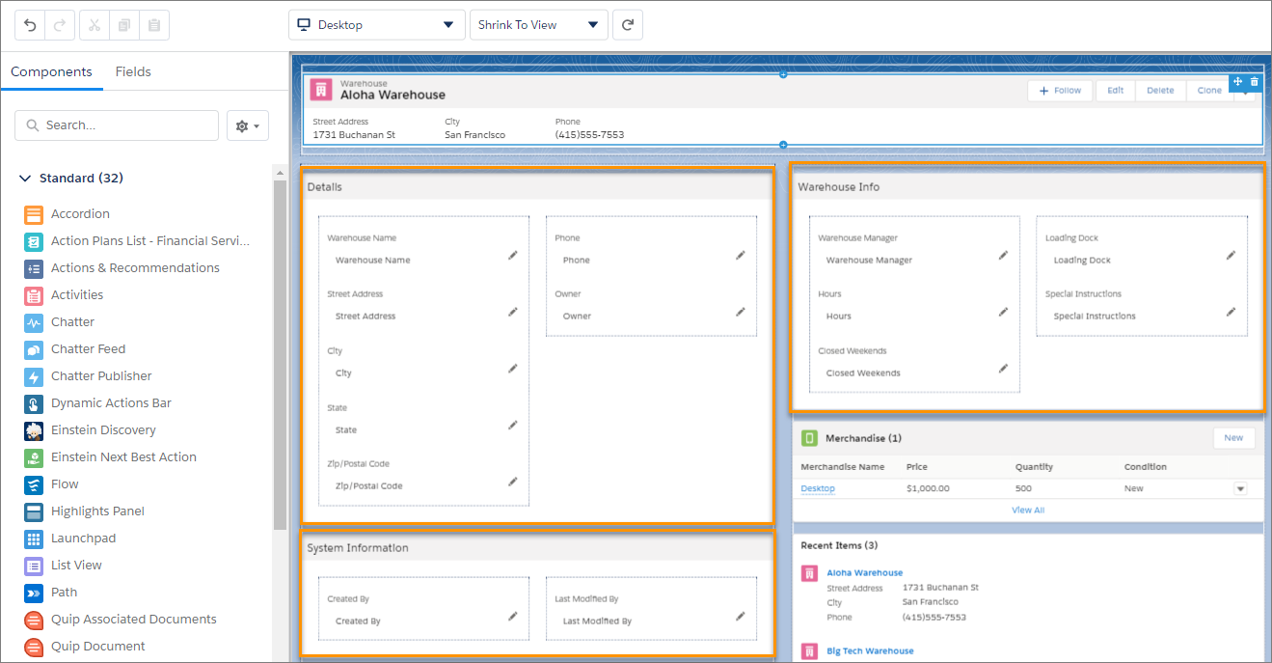Image resolution: width=1272 pixels, height=663 pixels.
Task: Click the Chatter Publisher component icon
Action: click(x=34, y=376)
